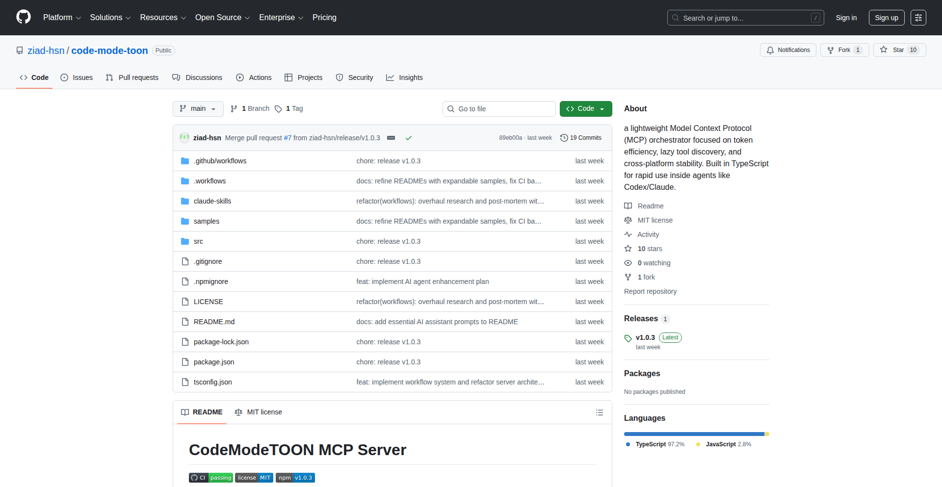Click the 0 watching toggle
The height and width of the screenshot is (487, 942).
click(653, 263)
